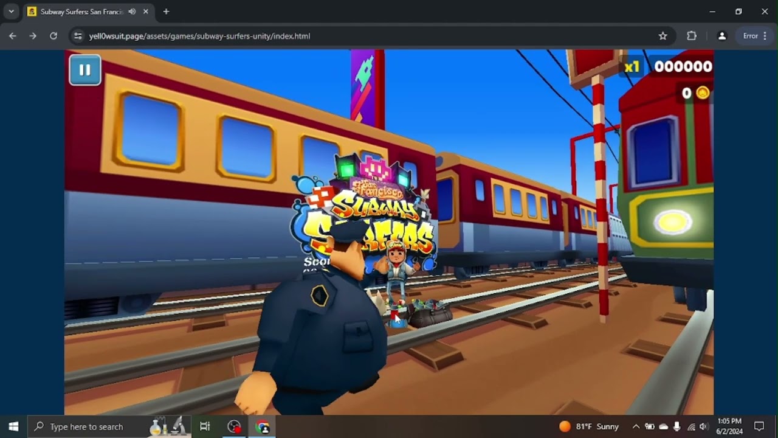This screenshot has width=778, height=438.
Task: Click the x1 score multiplier
Action: pos(632,67)
